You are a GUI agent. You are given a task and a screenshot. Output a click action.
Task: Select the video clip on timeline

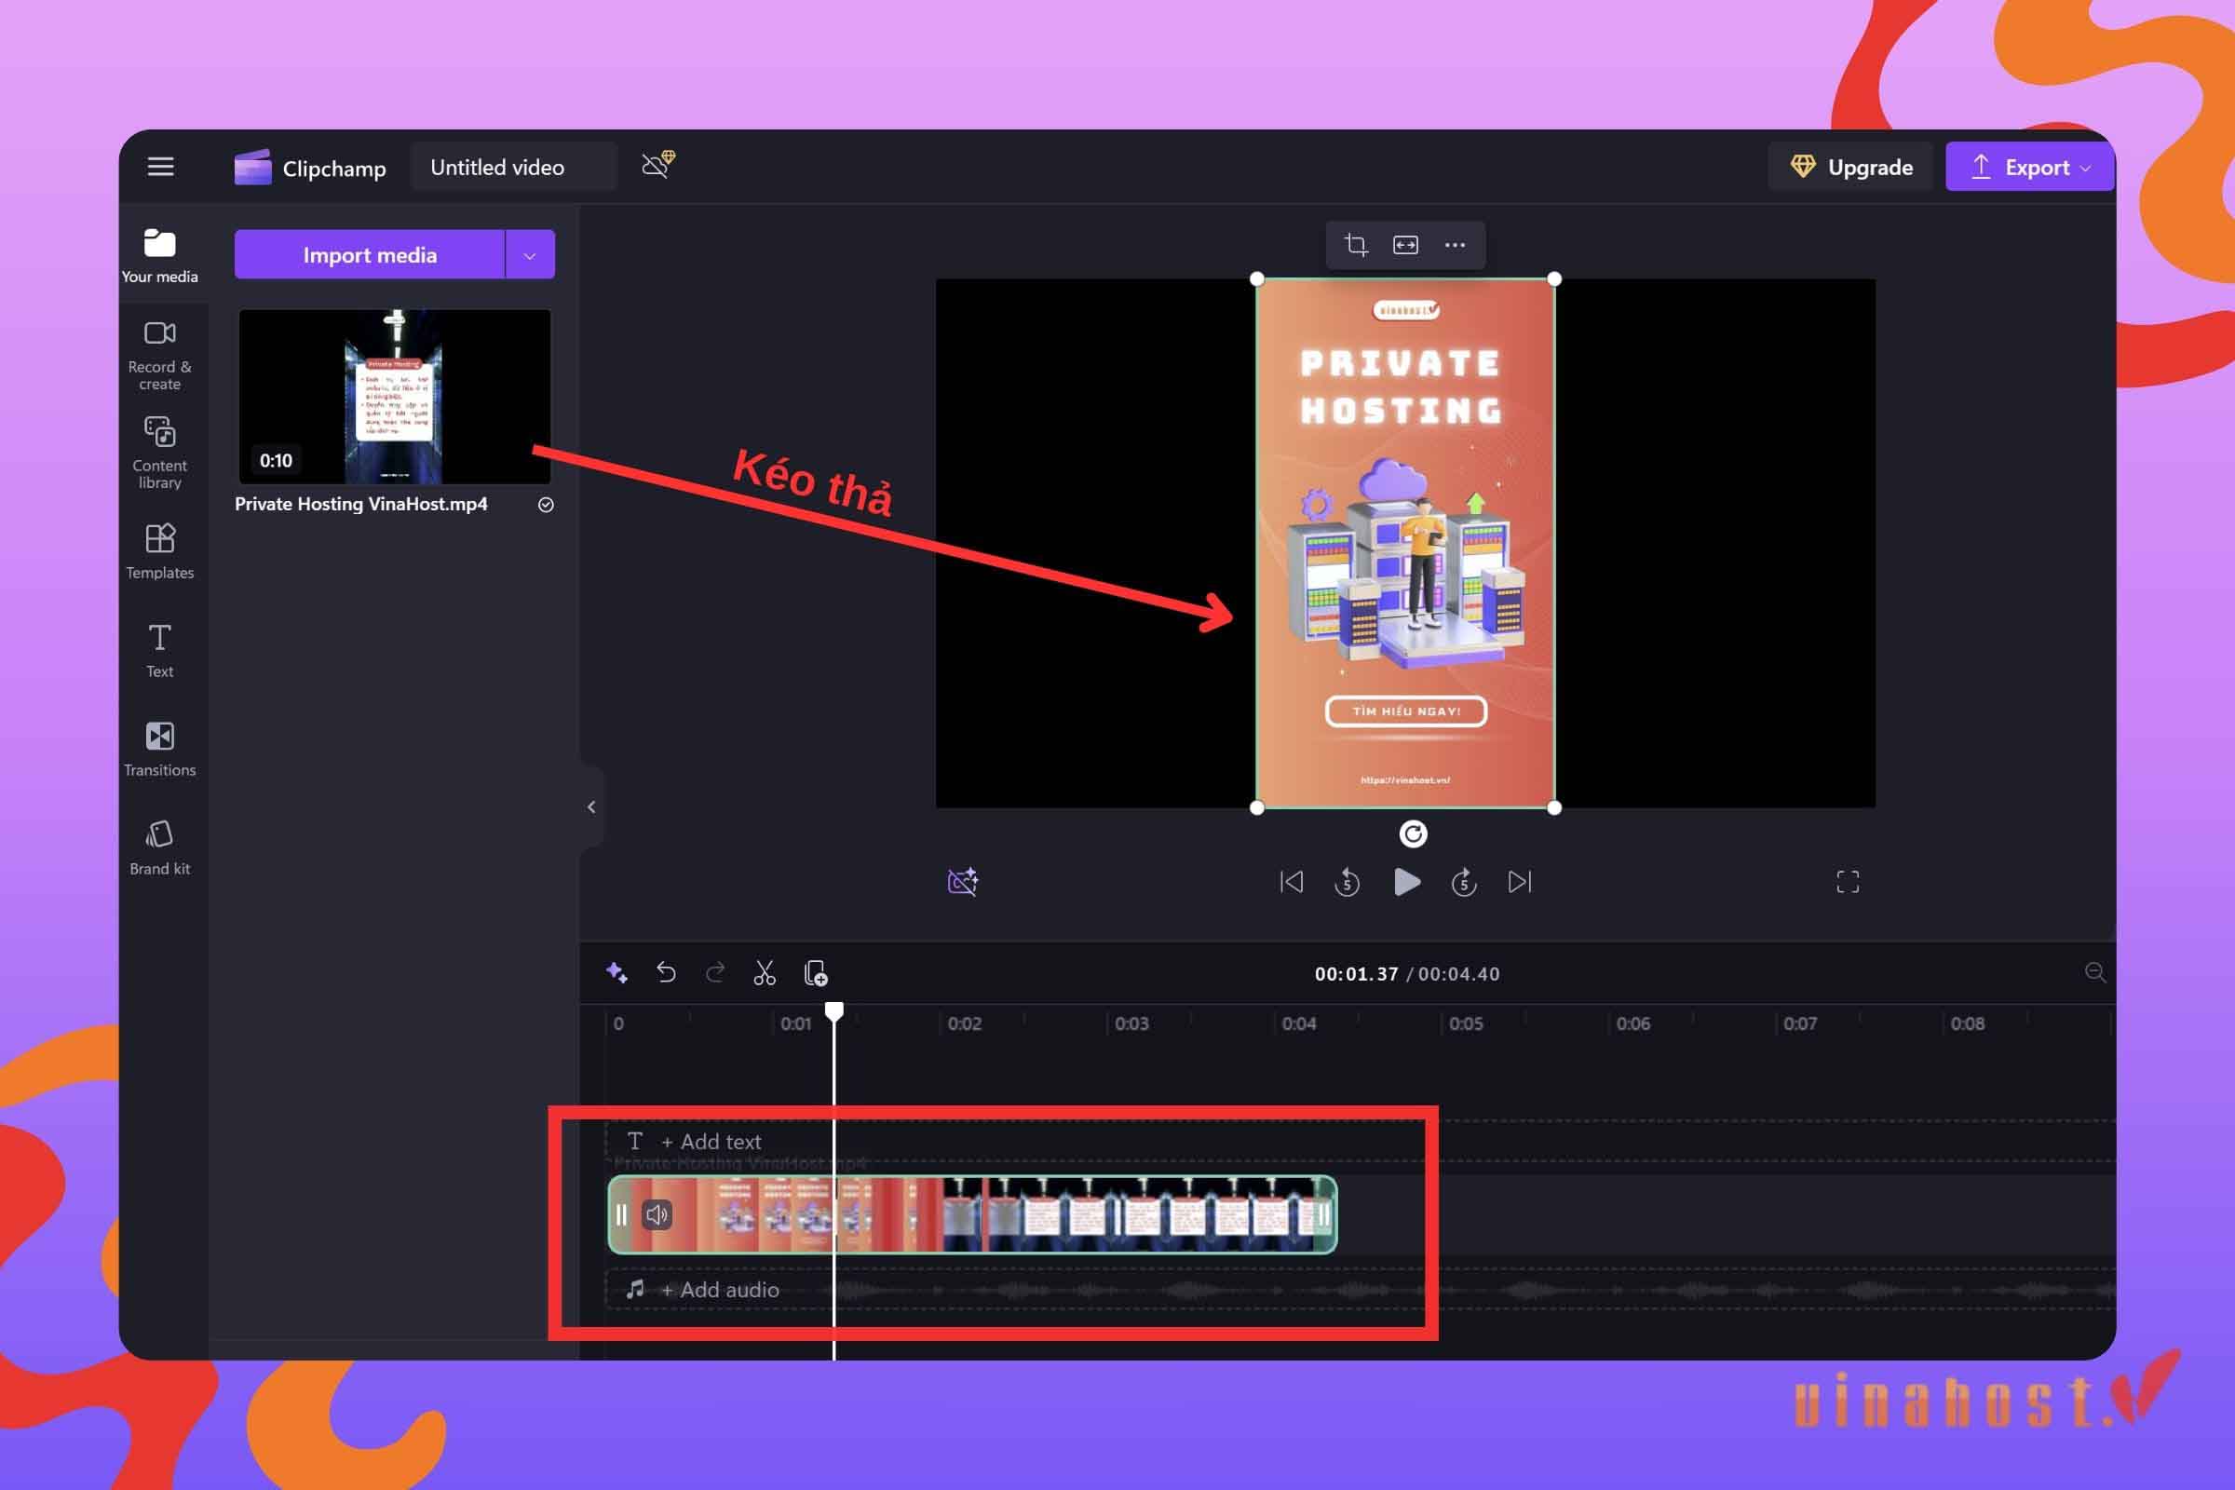click(972, 1214)
